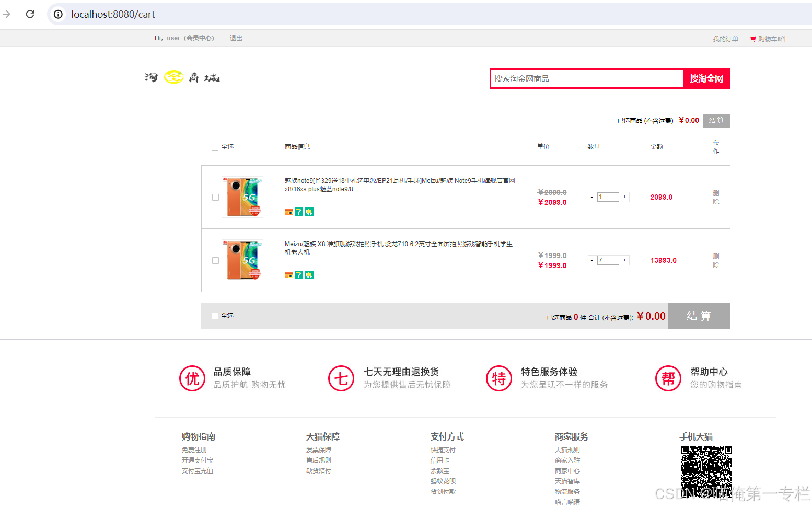Click the 退出 logout link
The image size is (812, 508).
coord(236,38)
